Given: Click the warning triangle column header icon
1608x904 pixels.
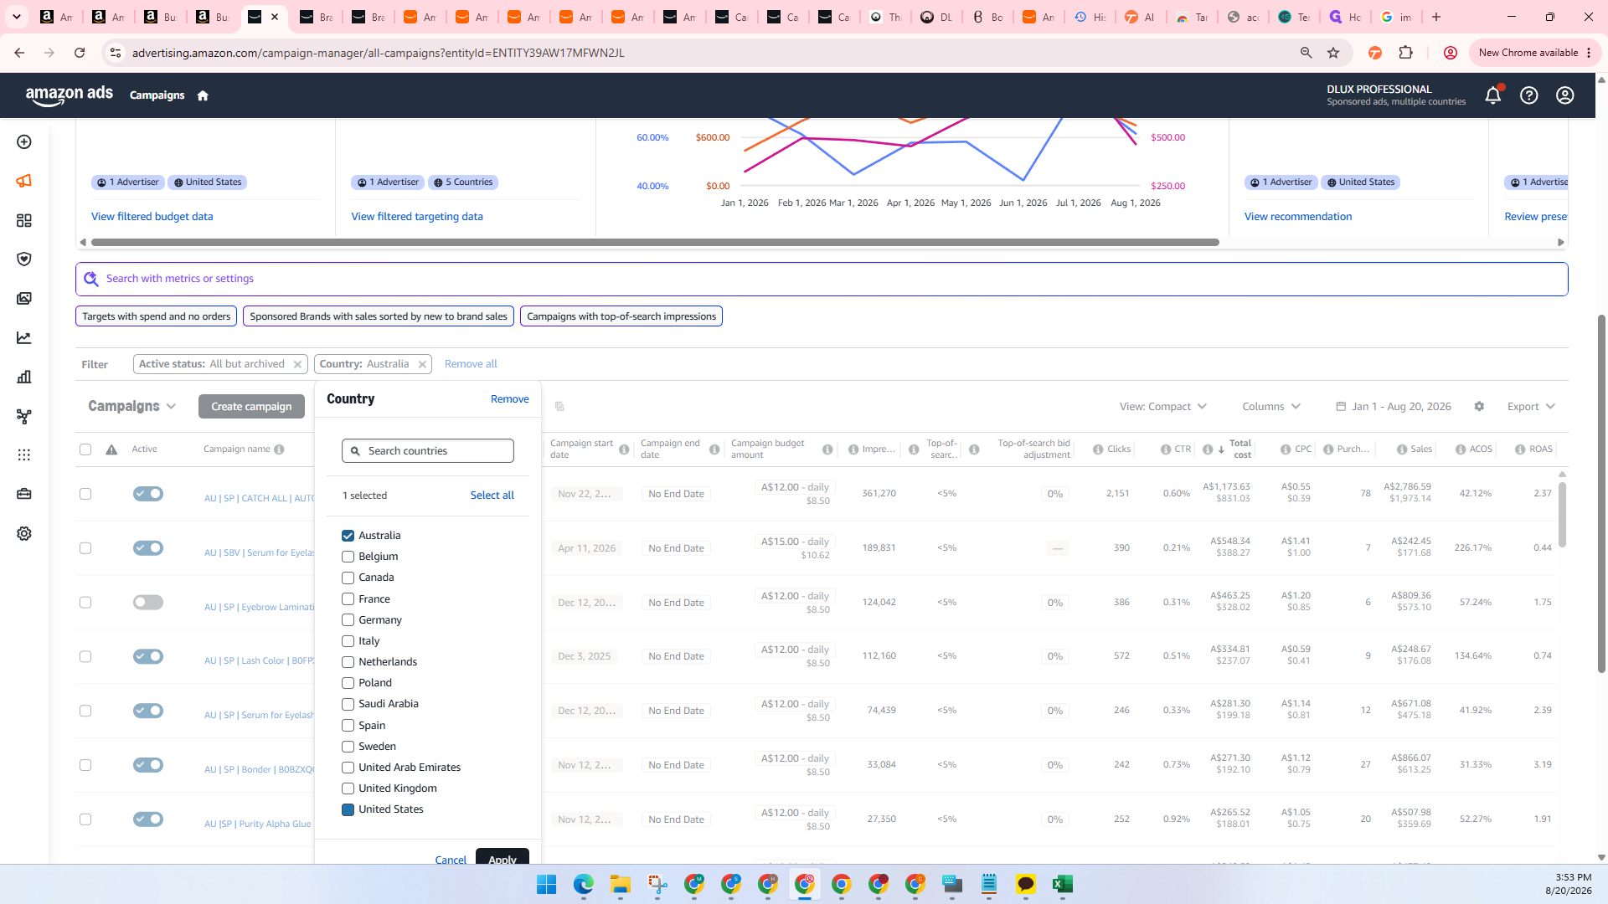Looking at the screenshot, I should click(x=111, y=449).
